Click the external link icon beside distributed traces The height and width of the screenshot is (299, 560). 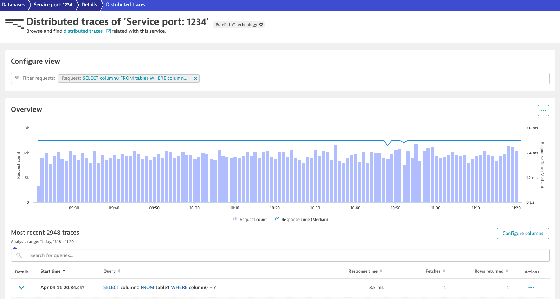109,31
